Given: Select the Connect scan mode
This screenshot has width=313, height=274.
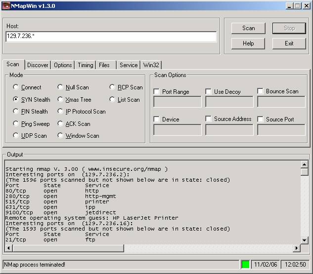Looking at the screenshot, I should (x=16, y=87).
